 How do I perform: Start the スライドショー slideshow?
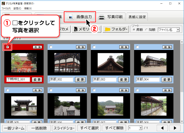point(64,128)
